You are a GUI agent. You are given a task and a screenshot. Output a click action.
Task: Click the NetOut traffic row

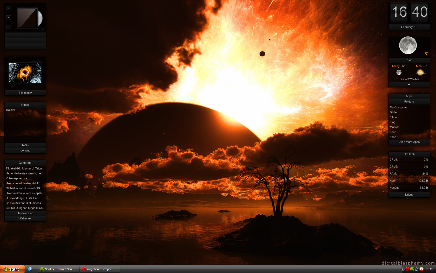coord(409,188)
